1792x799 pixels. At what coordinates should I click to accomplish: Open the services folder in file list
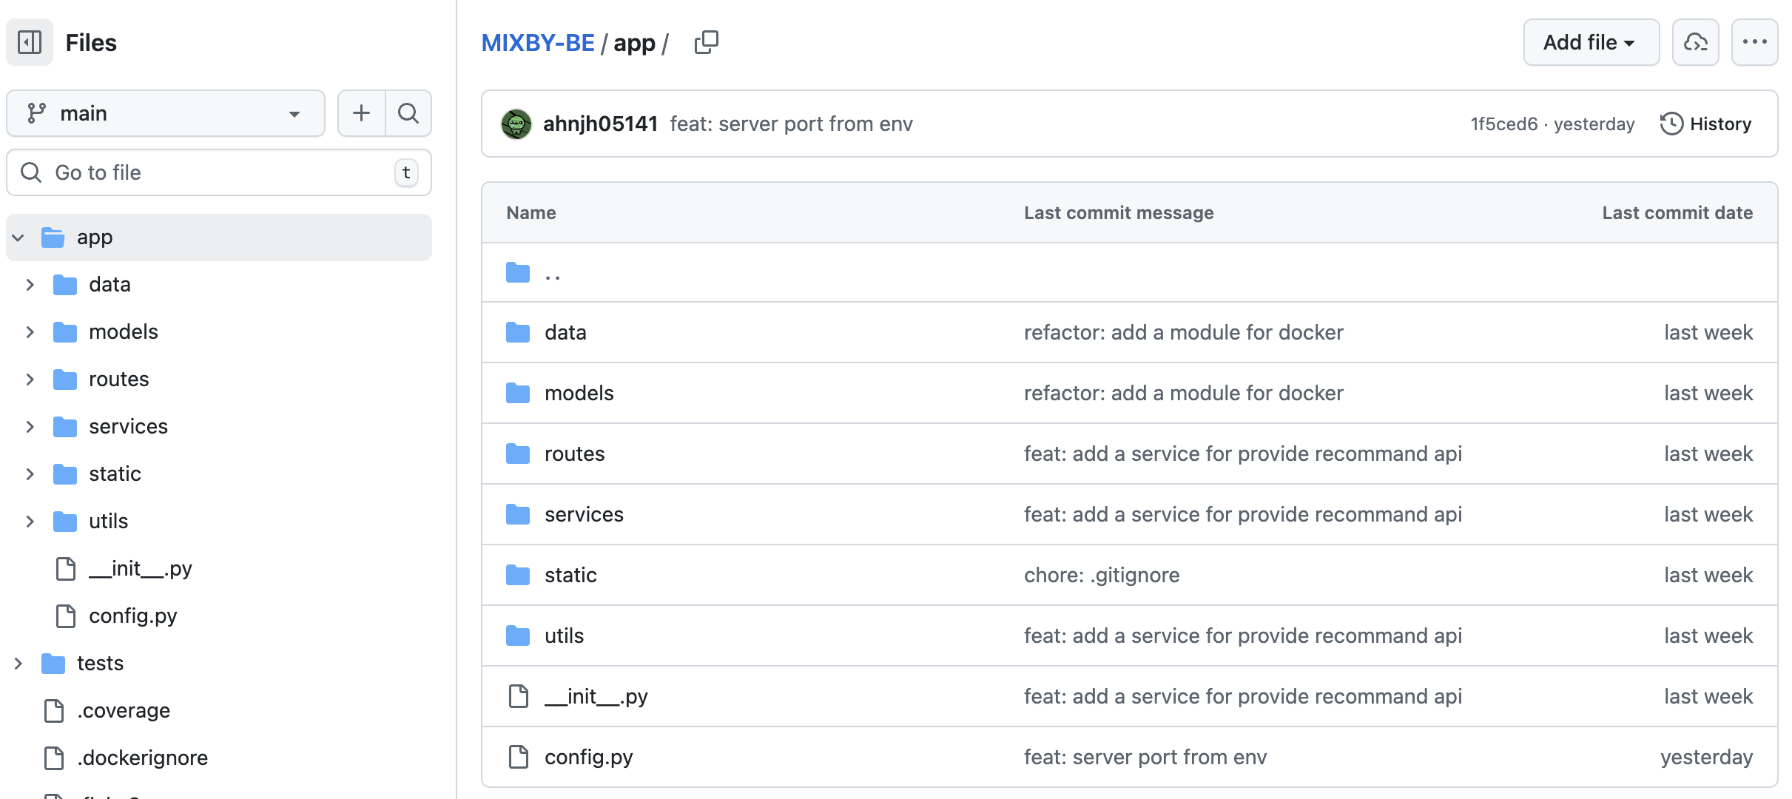click(584, 514)
